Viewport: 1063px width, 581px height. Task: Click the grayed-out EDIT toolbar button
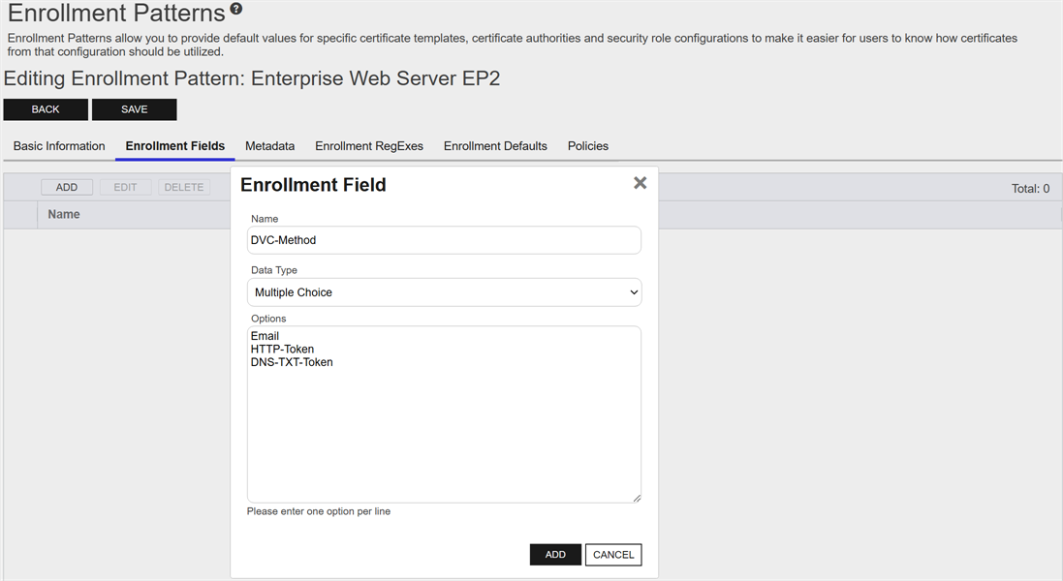[125, 188]
